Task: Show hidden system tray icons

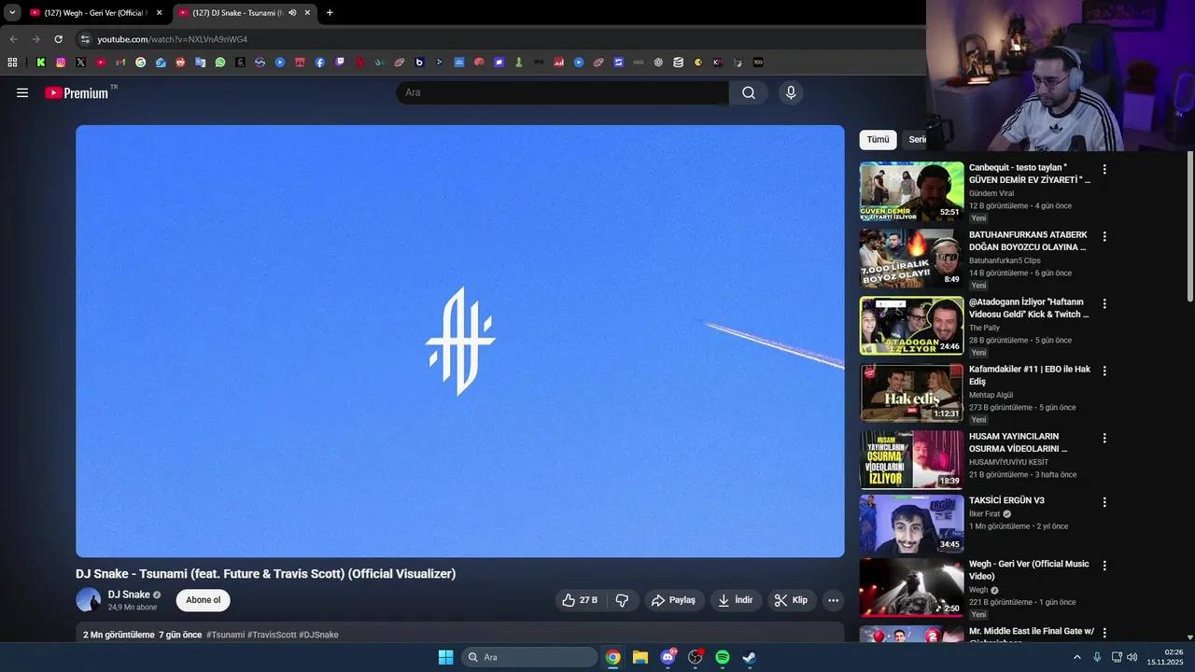Action: [1076, 657]
